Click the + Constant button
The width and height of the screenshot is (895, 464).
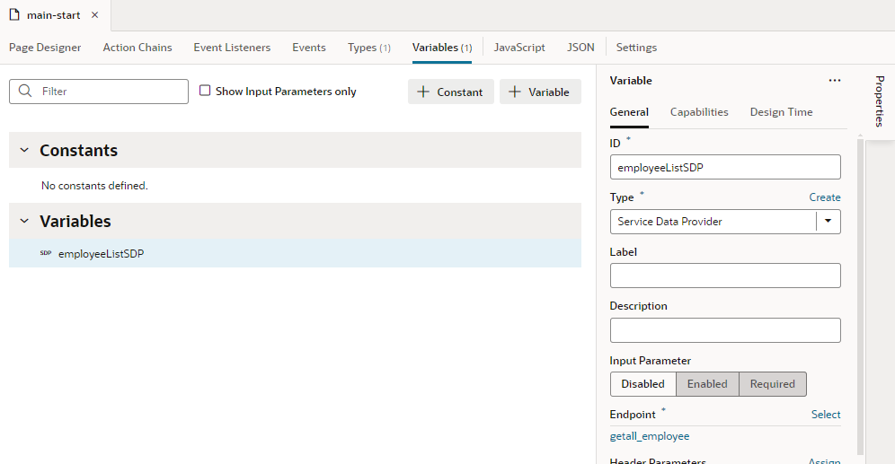pyautogui.click(x=451, y=92)
